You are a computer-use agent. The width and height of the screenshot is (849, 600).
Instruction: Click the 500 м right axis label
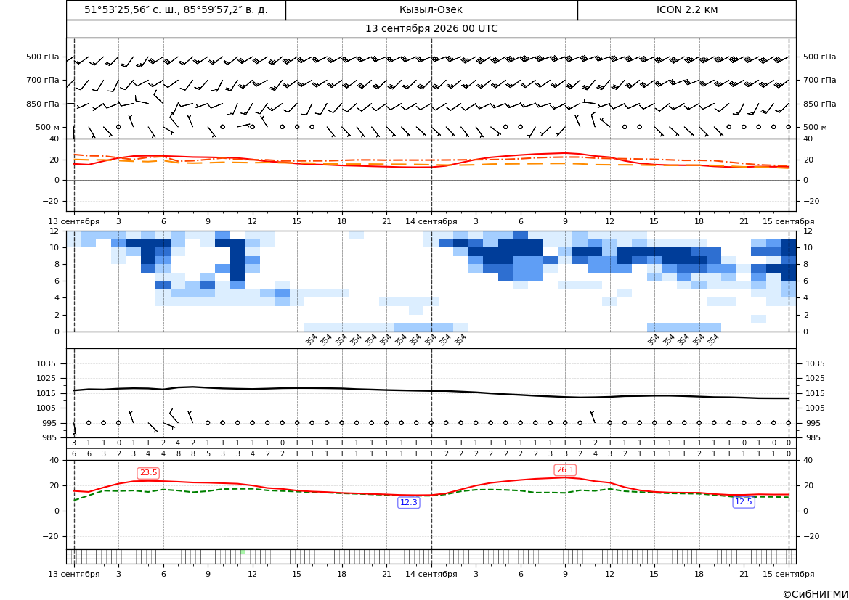pos(815,127)
